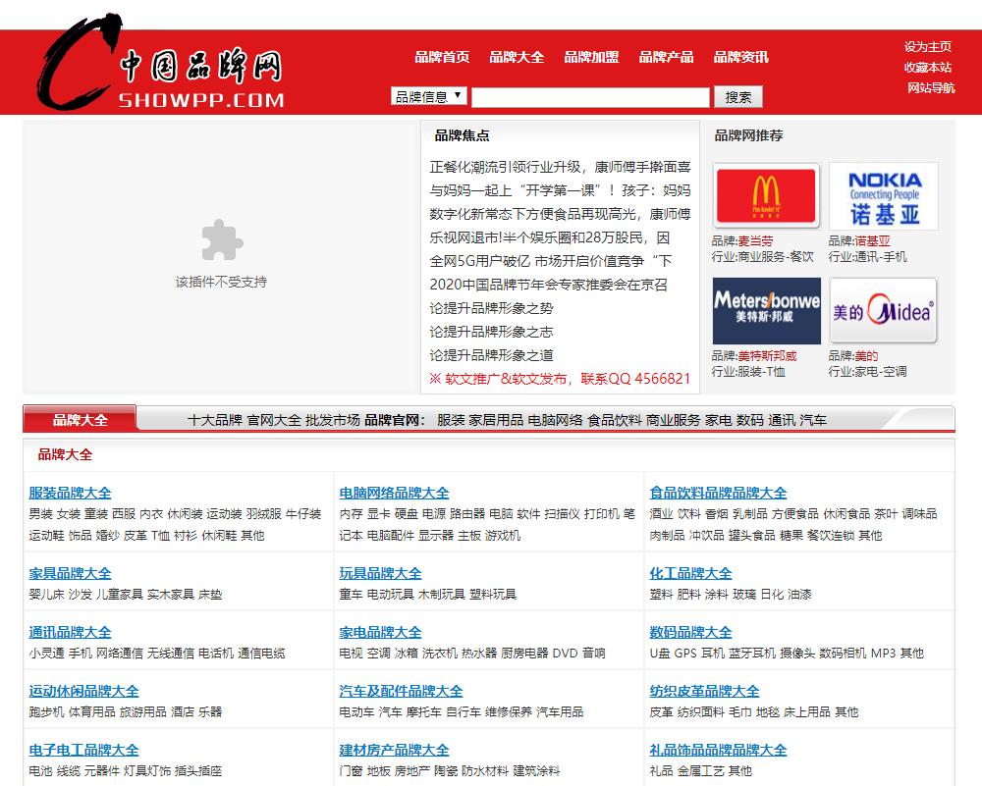Open 电脑网络品牌大全 category
Image resolution: width=982 pixels, height=786 pixels.
[393, 493]
